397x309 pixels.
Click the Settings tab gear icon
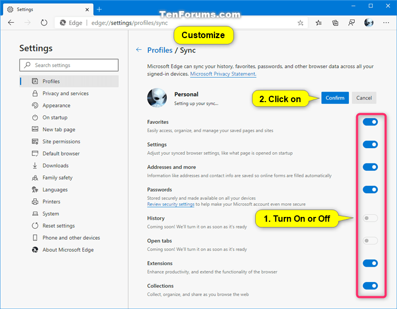click(x=10, y=10)
